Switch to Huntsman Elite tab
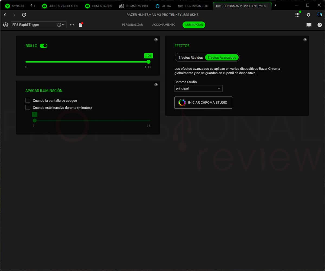 point(194,6)
